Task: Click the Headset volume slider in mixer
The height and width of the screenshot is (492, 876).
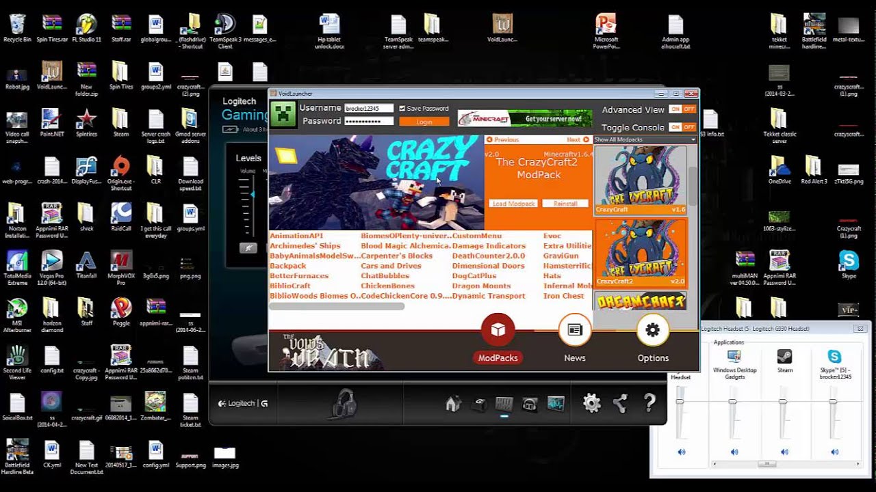Action: [680, 401]
